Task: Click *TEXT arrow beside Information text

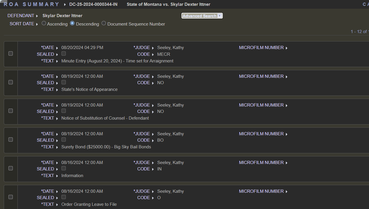Action: coord(57,176)
